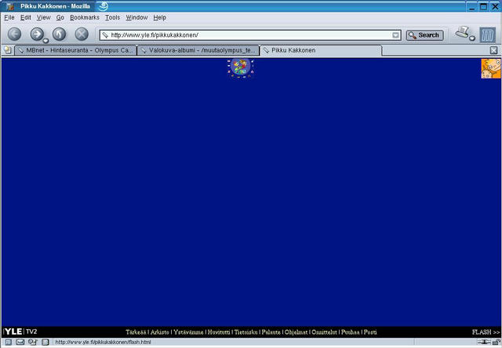Select the Pikku Kakkonen tab
Image resolution: width=502 pixels, height=348 pixels.
(321, 50)
